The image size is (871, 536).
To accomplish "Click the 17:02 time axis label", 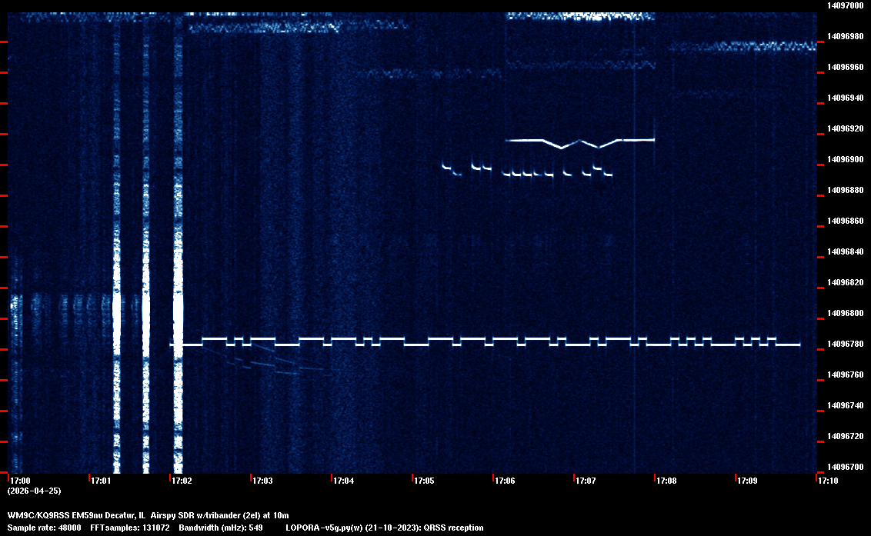I will [182, 481].
